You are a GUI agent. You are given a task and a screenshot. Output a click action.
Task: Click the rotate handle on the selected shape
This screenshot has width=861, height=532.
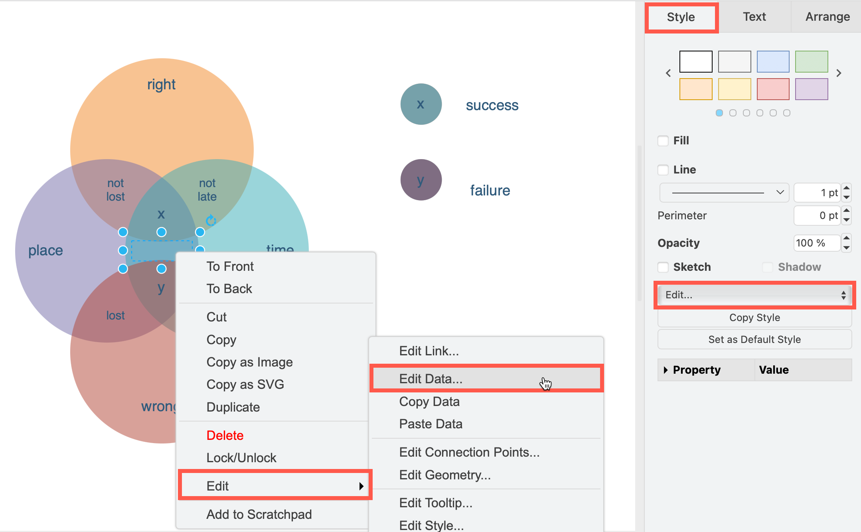click(x=211, y=220)
